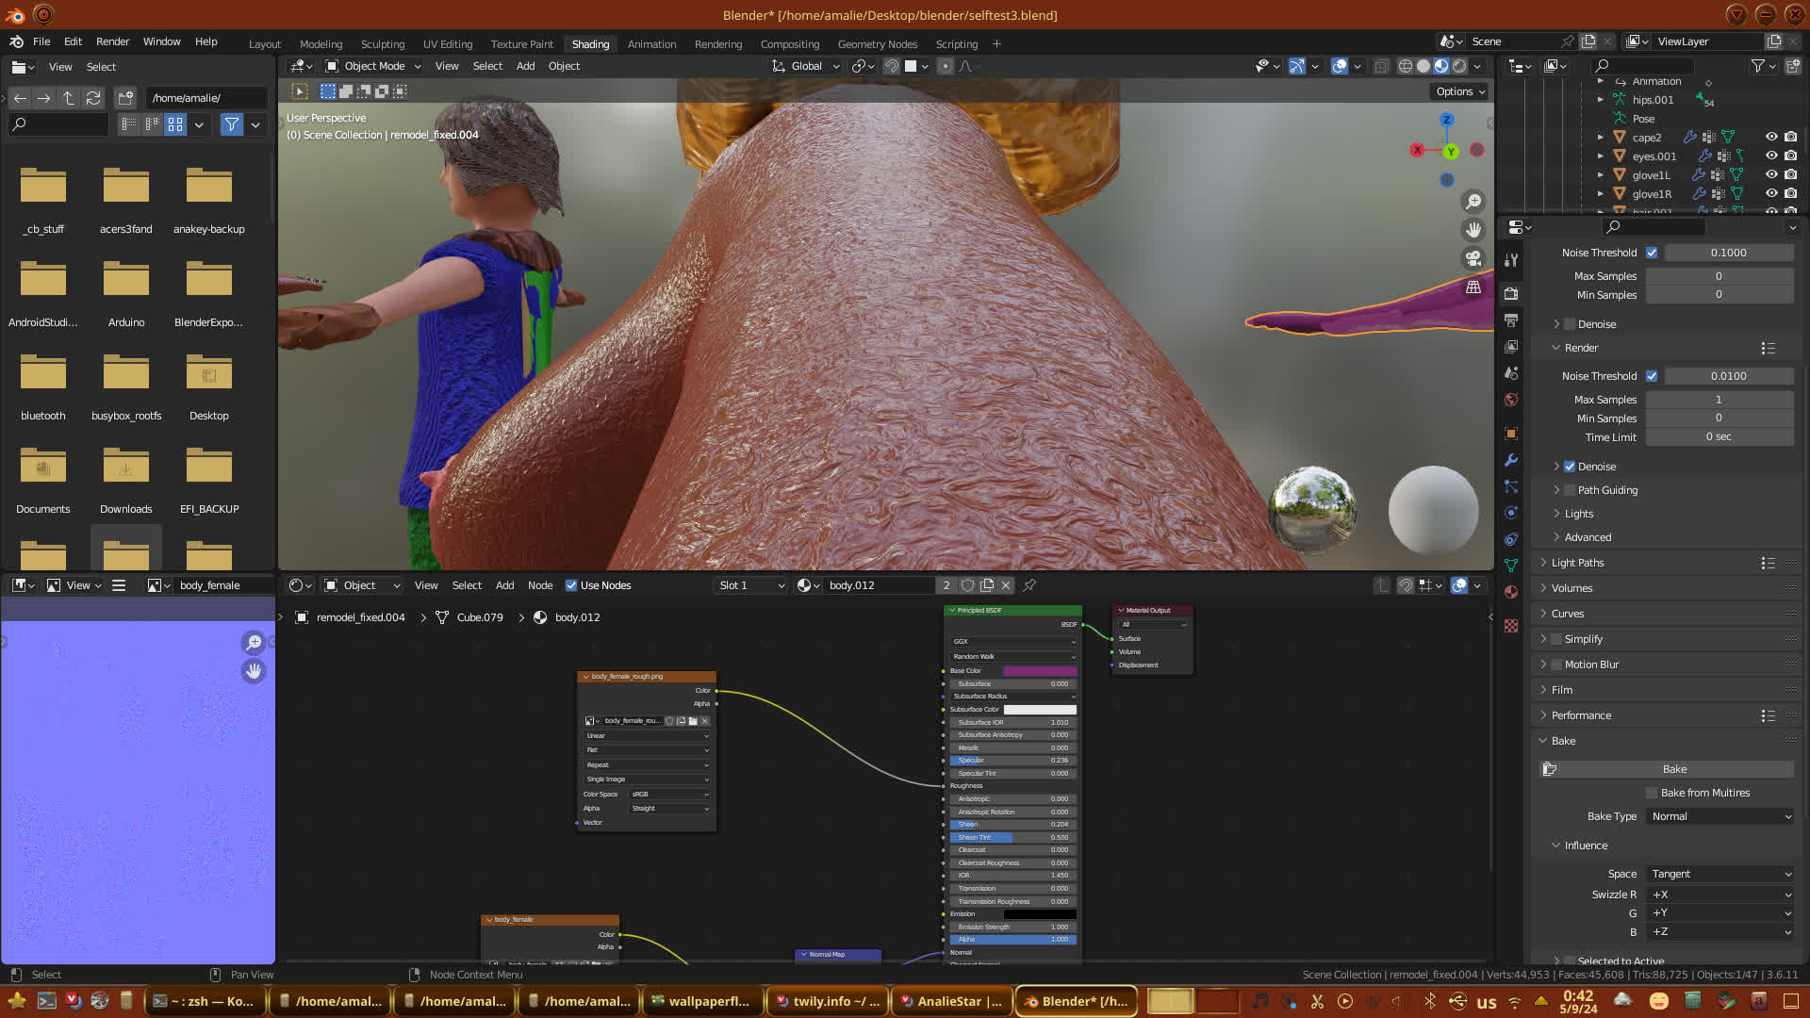Click the camera view icon in viewport

click(1473, 258)
